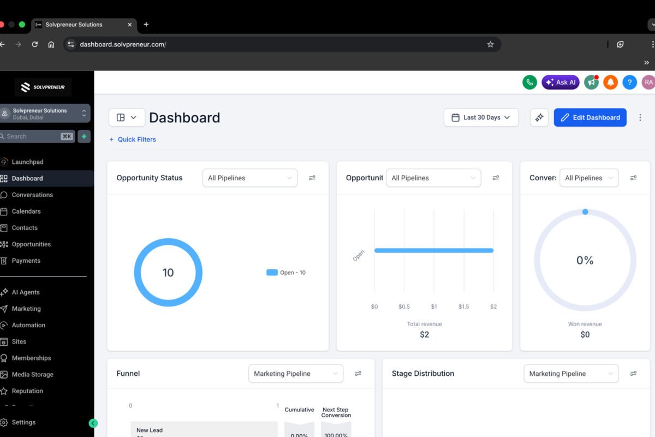Open the blue help question mark icon
This screenshot has width=655, height=437.
coord(629,82)
